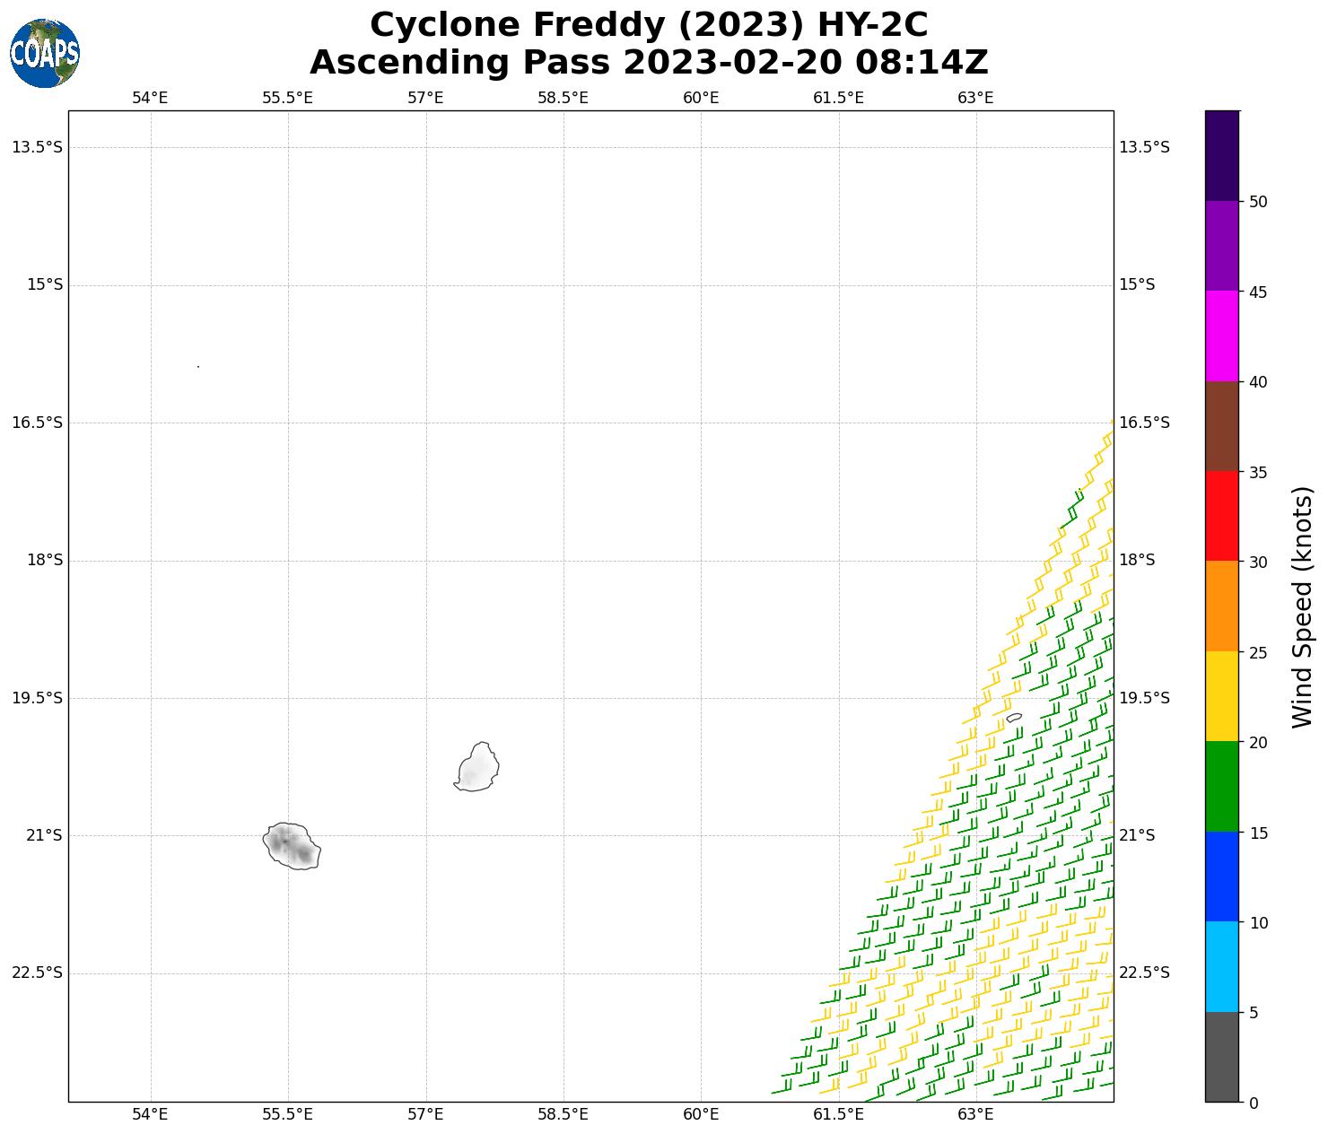The width and height of the screenshot is (1328, 1134).
Task: Choose the gray 0-5 knot colorbar segment
Action: [x=1221, y=1056]
